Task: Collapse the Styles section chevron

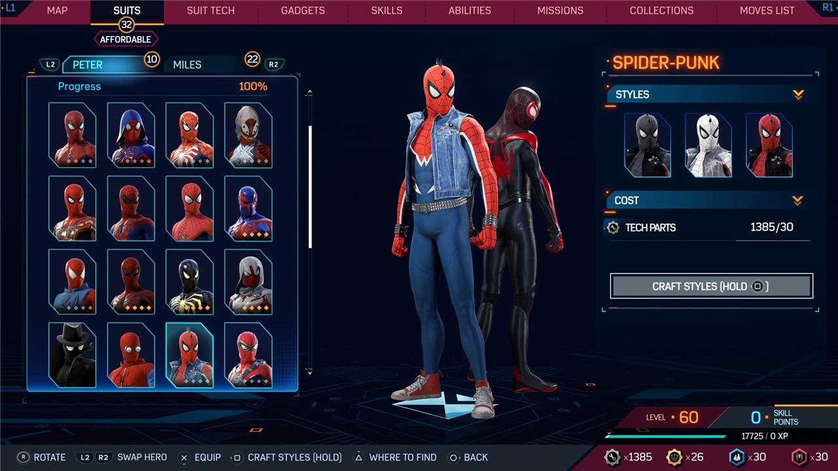Action: pyautogui.click(x=797, y=95)
